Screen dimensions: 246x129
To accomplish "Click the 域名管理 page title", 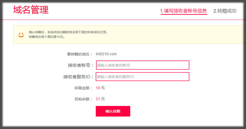I will [x=31, y=10].
